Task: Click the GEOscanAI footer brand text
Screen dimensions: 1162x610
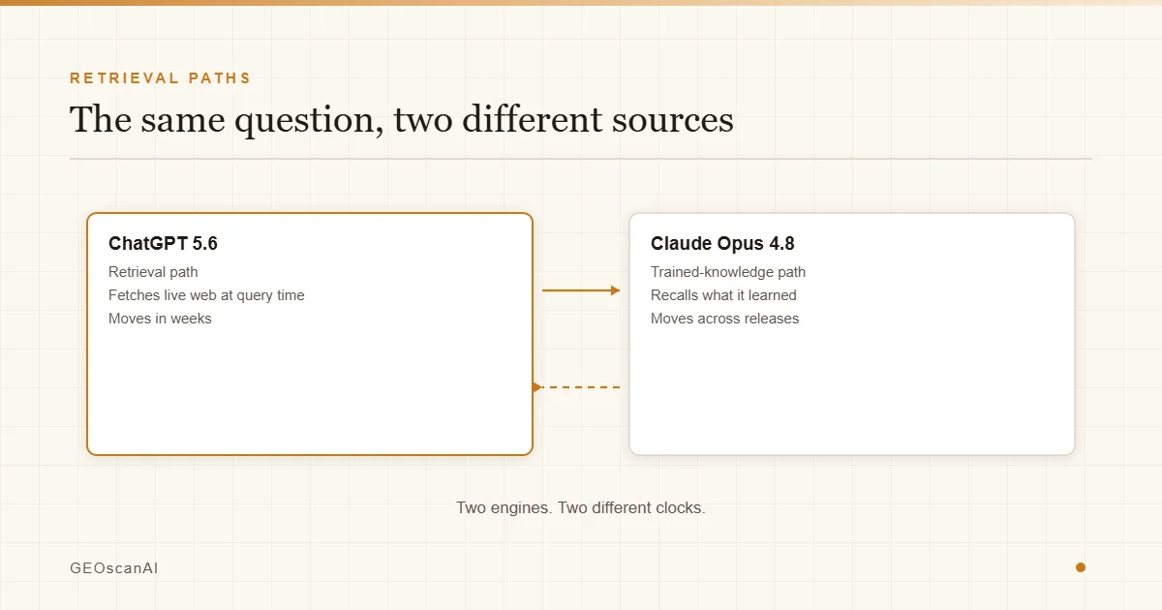Action: coord(114,568)
